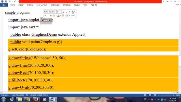
Task: Switch to Read Mode view
Action: tap(145, 95)
